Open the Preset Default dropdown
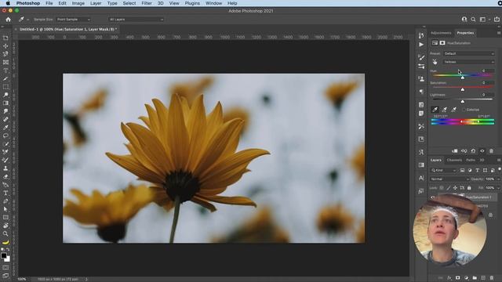Screen dimensions: 502x282 (469, 54)
